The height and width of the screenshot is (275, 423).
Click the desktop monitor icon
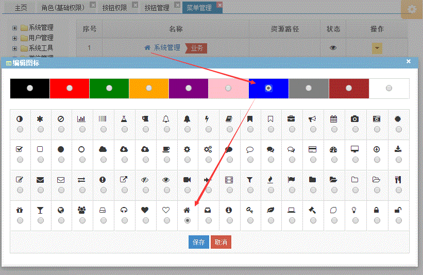[355, 149]
